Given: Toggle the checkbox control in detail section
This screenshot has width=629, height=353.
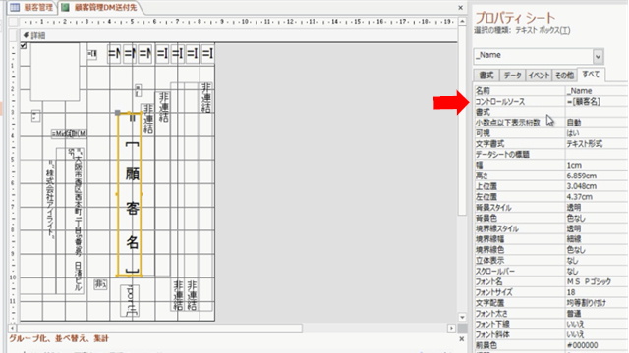Looking at the screenshot, I should [x=24, y=46].
